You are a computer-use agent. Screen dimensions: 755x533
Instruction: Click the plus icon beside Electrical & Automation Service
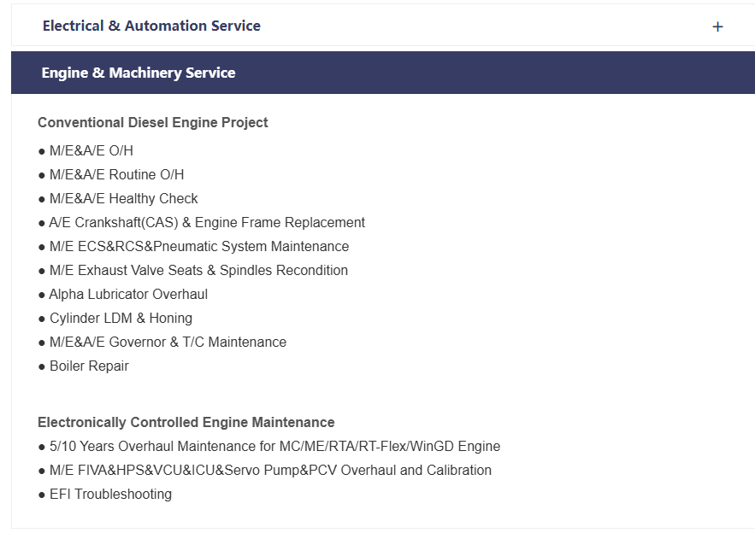click(717, 26)
